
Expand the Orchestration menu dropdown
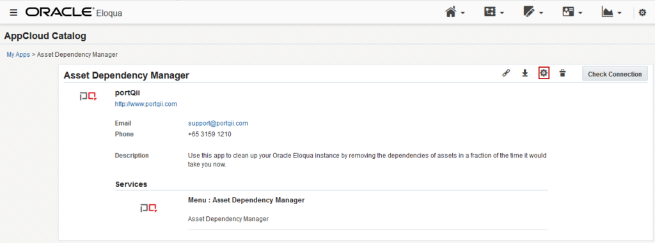494,13
